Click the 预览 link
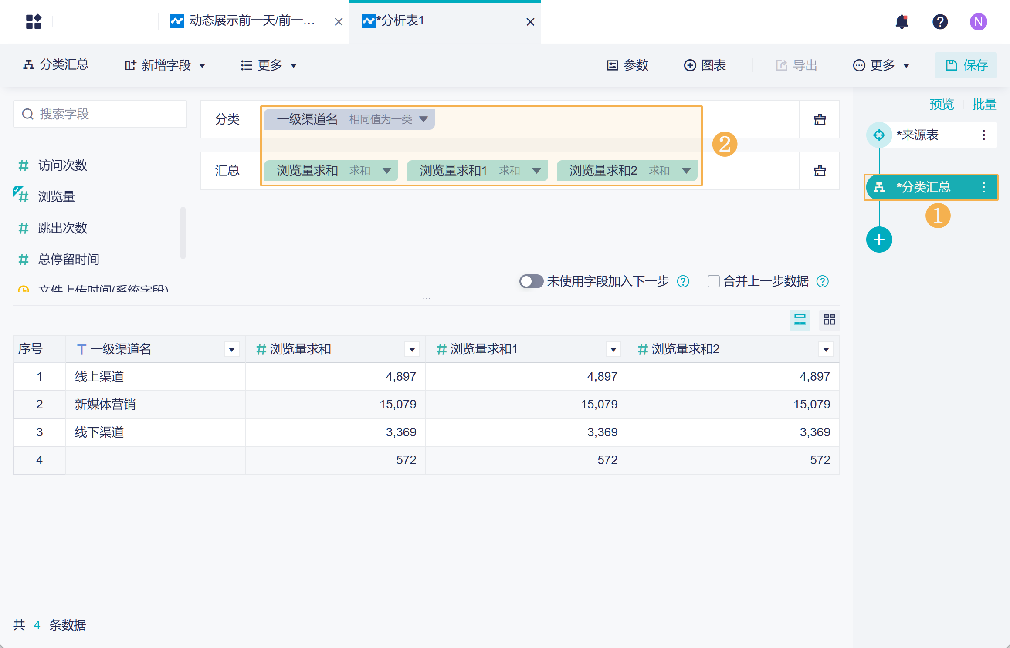The height and width of the screenshot is (648, 1010). click(941, 105)
